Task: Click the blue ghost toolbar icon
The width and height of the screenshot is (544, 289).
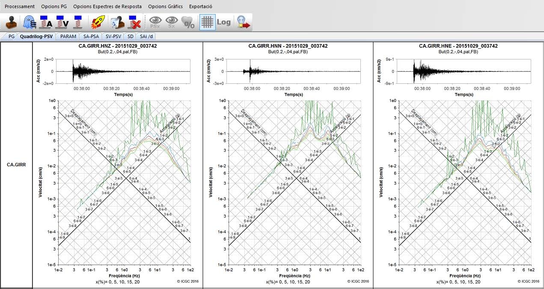Action: tap(29, 22)
